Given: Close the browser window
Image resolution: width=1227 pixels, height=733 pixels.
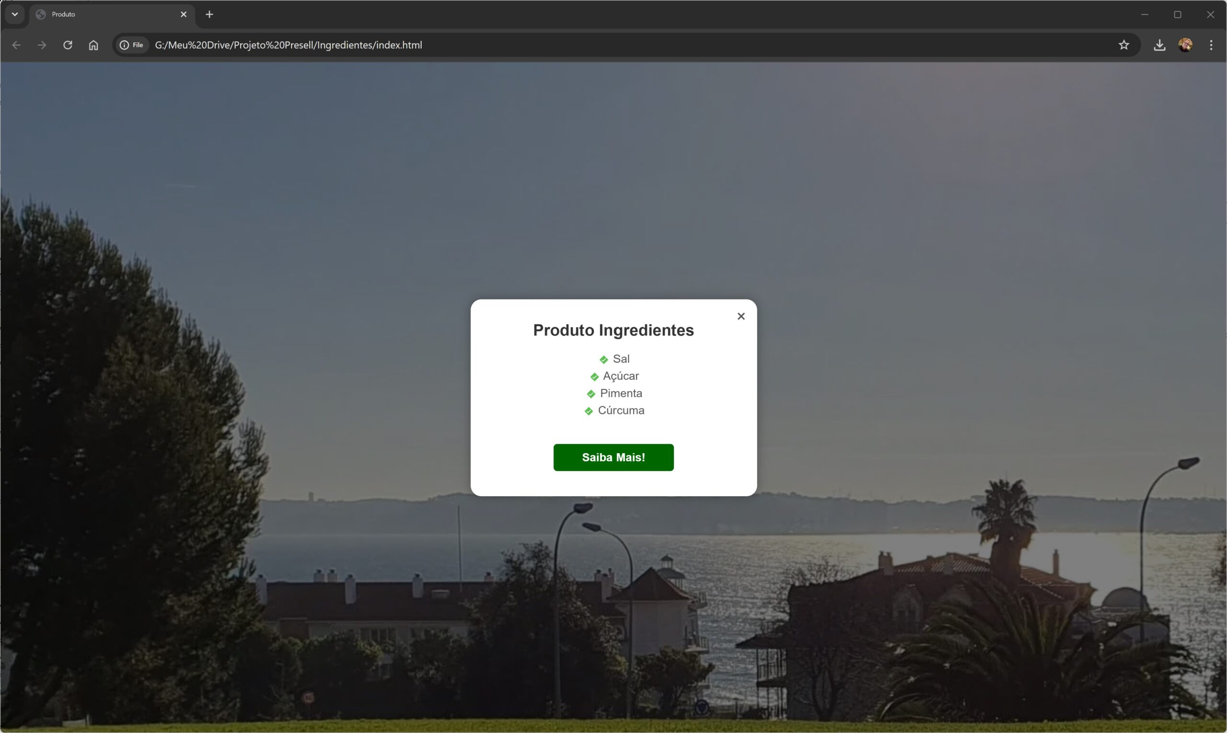Looking at the screenshot, I should click(x=1210, y=14).
